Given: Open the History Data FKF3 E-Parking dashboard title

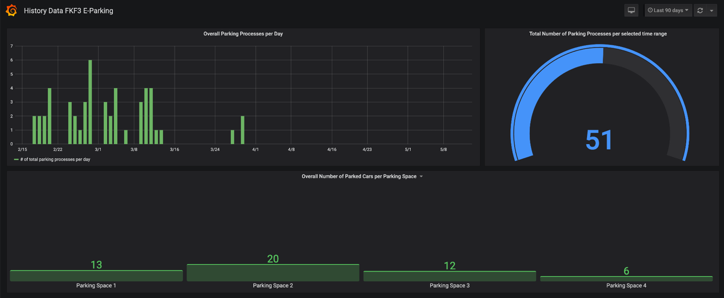Looking at the screenshot, I should click(68, 10).
